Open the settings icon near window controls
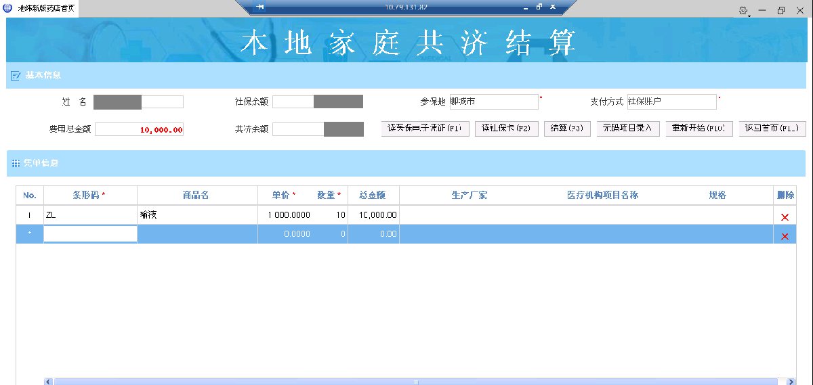Screen dimensions: 813x385 (x=743, y=11)
